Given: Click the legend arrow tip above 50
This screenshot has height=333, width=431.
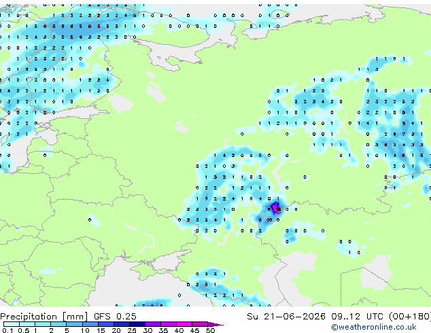Looking at the screenshot, I should [215, 324].
